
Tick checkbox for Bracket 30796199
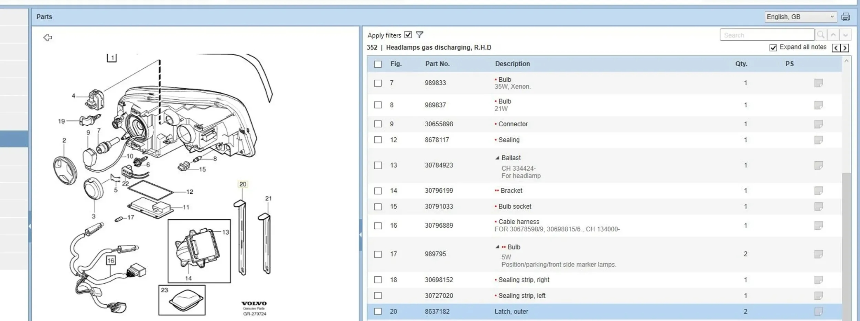[x=378, y=191]
